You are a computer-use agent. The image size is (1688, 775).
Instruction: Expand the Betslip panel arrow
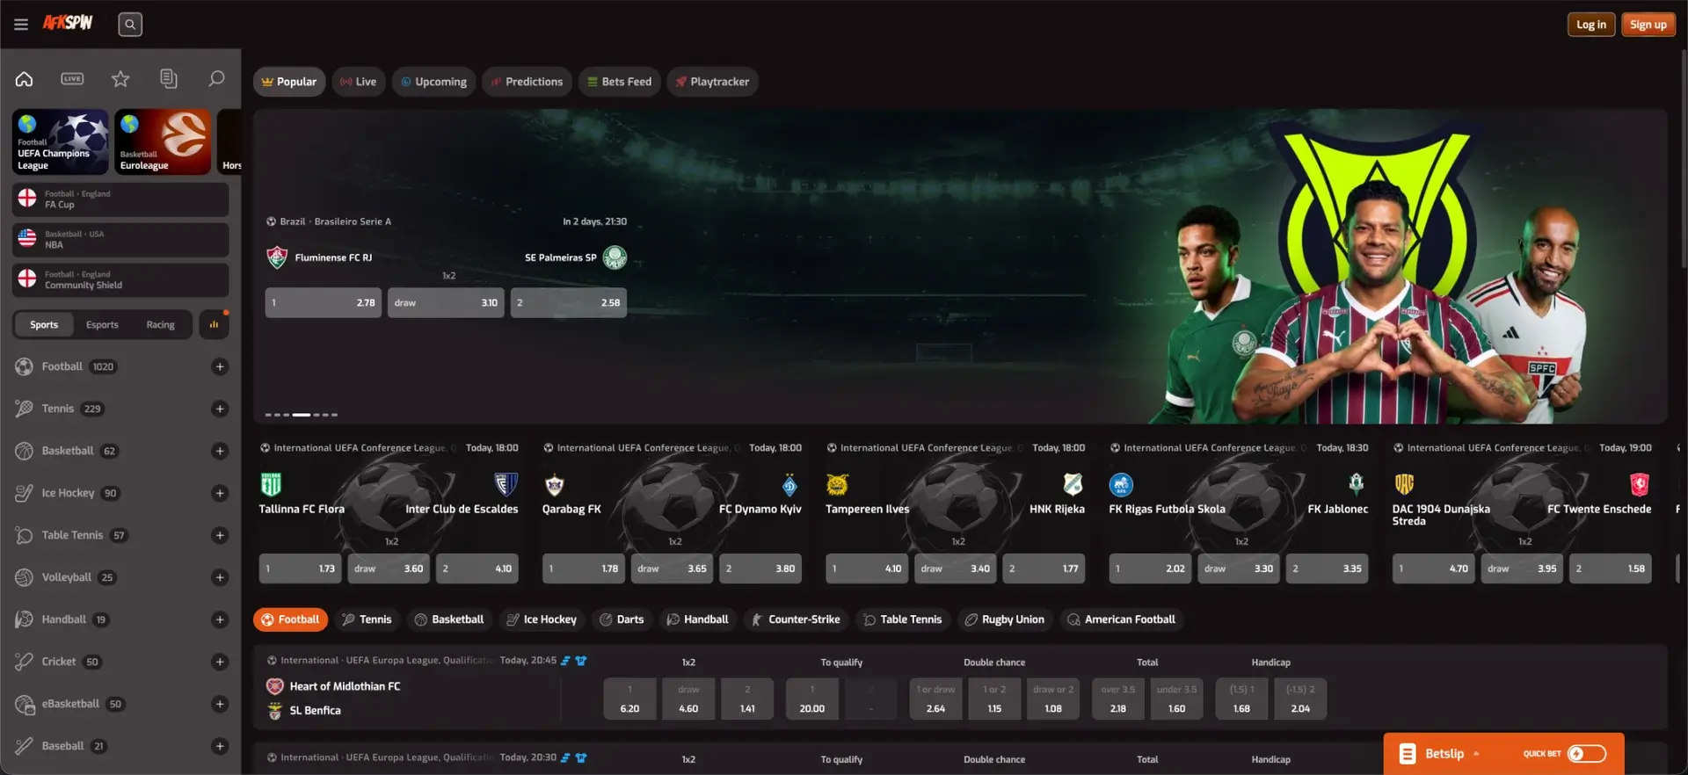1476,754
